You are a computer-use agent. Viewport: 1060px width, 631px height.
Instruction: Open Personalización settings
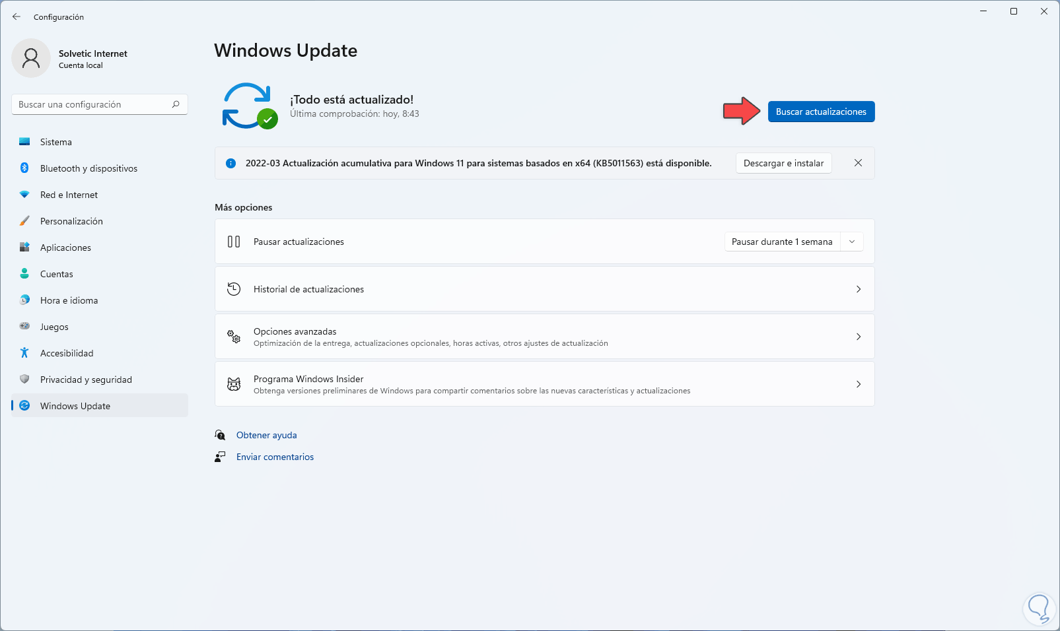pos(100,221)
